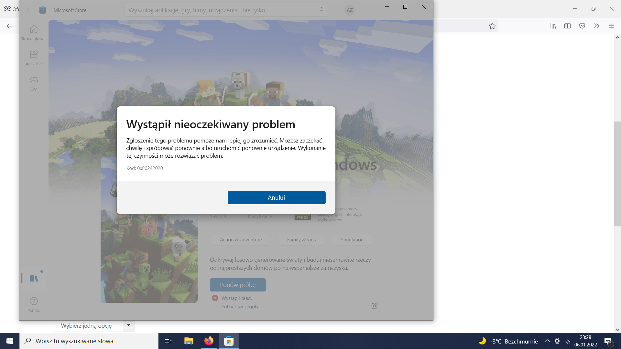Focus the Windows taskbar search box
Viewport: 621px width, 349px height.
[x=89, y=341]
